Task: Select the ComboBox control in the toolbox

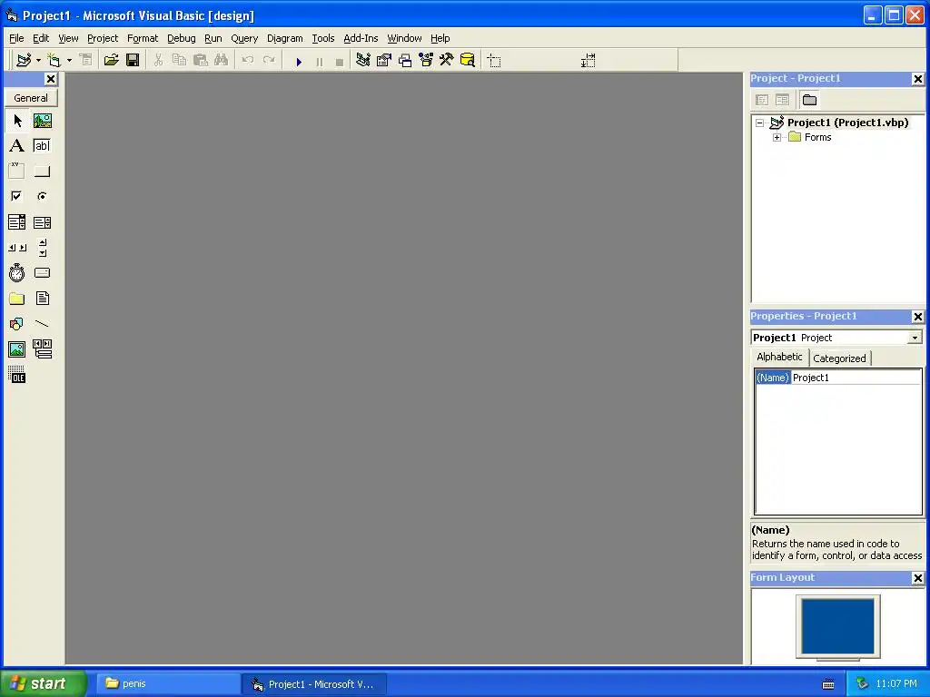Action: [x=16, y=222]
